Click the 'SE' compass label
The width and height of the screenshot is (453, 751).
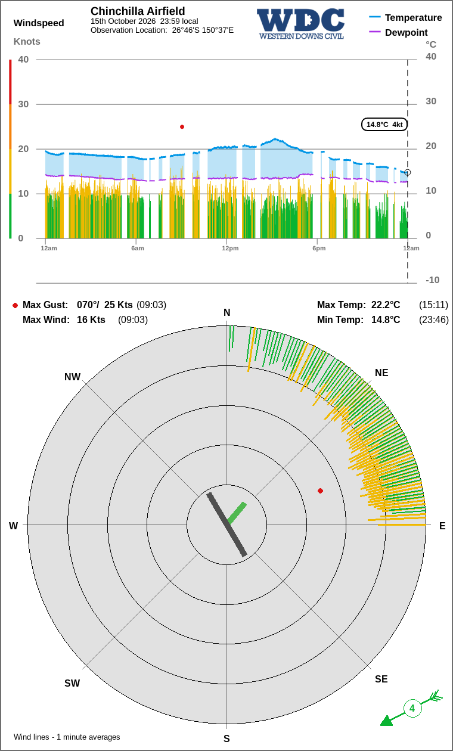(x=381, y=679)
